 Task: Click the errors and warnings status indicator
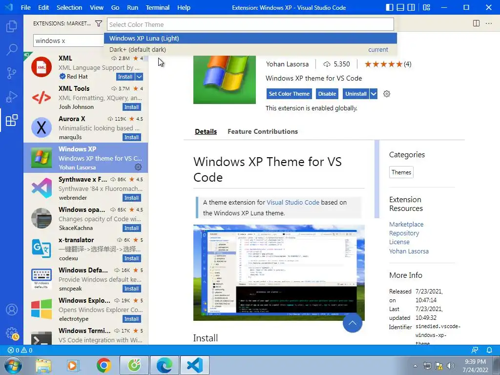click(x=20, y=350)
